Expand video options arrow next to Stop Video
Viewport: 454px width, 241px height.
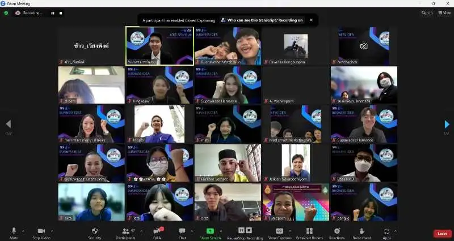(52, 231)
